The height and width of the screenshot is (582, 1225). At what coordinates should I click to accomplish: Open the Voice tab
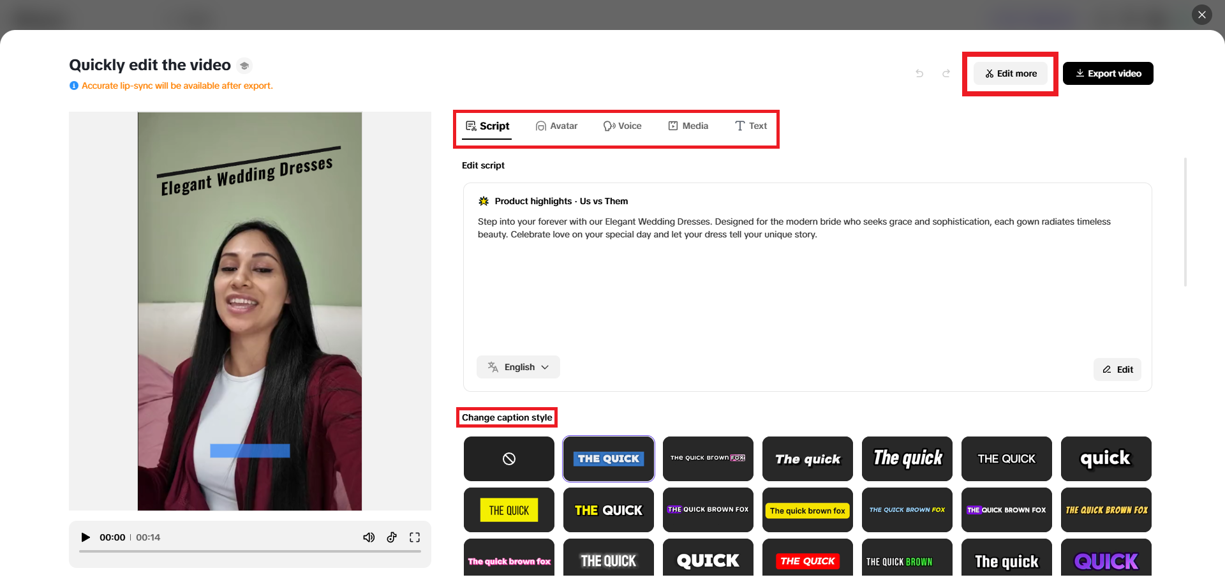click(x=623, y=126)
